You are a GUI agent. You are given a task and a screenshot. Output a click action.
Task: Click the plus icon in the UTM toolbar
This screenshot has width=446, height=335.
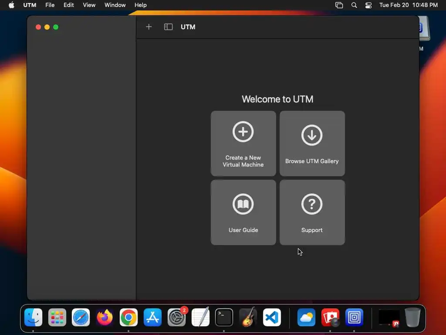coord(149,27)
